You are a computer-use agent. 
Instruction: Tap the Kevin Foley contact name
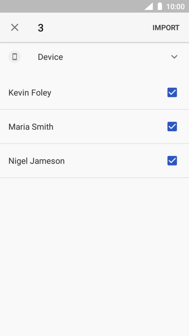point(30,93)
